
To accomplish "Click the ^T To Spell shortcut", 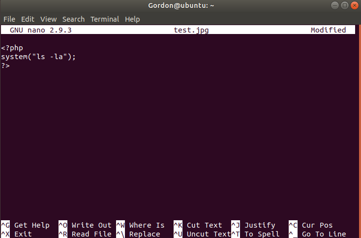I will pyautogui.click(x=256, y=234).
